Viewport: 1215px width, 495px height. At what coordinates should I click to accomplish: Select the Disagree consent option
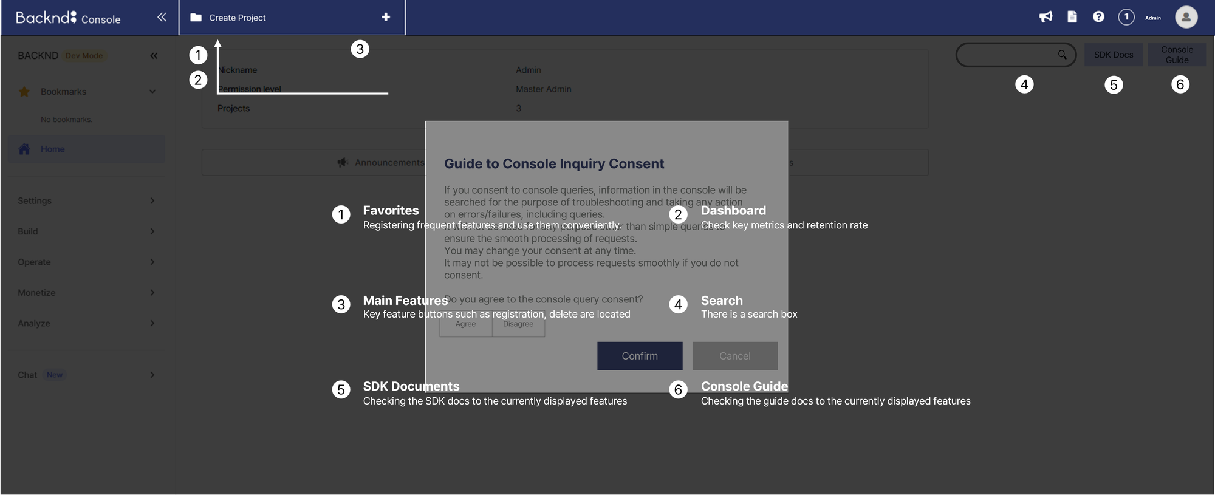518,324
